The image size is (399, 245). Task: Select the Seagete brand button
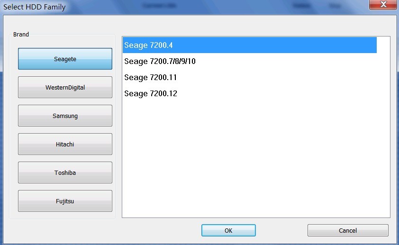pyautogui.click(x=65, y=59)
